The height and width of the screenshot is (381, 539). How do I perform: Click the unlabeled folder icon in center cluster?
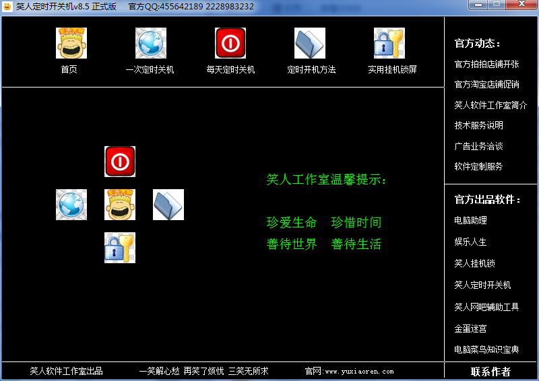pos(168,205)
